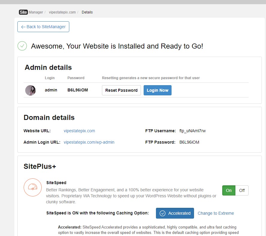The width and height of the screenshot is (266, 236).
Task: Click the Website Installed and Ready headline
Action: tap(117, 46)
